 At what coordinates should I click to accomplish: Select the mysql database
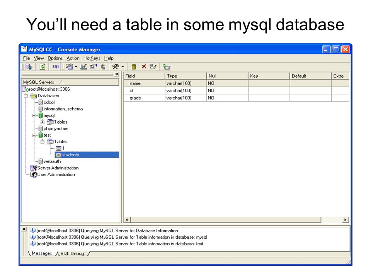coord(49,115)
